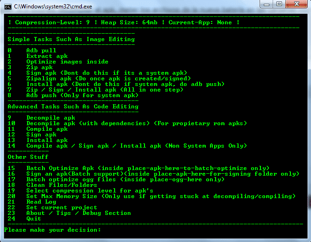Click the '10 Decompile apk (with dependencies)' line
The width and height of the screenshot is (311, 242).
(127, 123)
